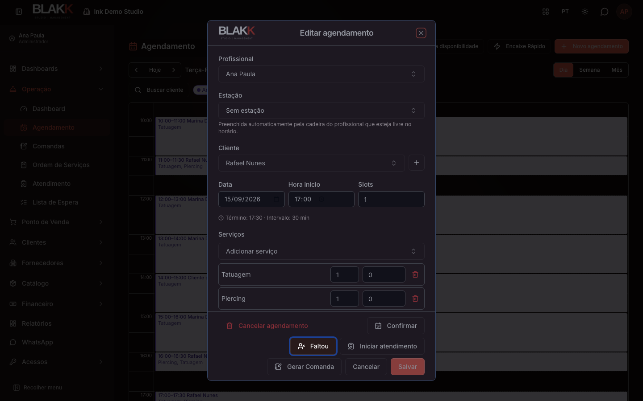Open the Profissional dropdown showing Ana Paula
643x401 pixels.
321,74
